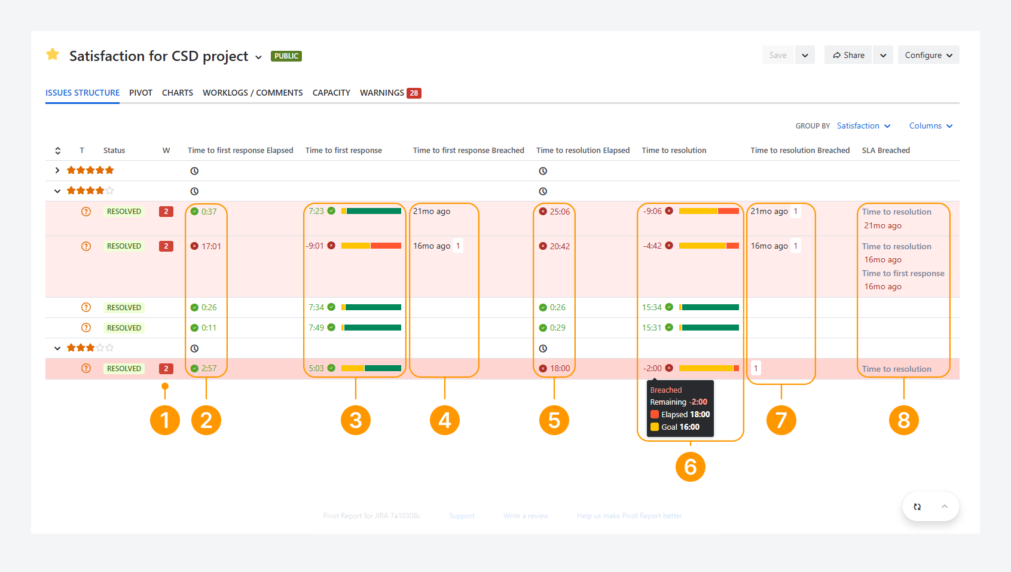The image size is (1011, 572).
Task: Click the issue type icon in the 17:01 row
Action: coord(86,246)
